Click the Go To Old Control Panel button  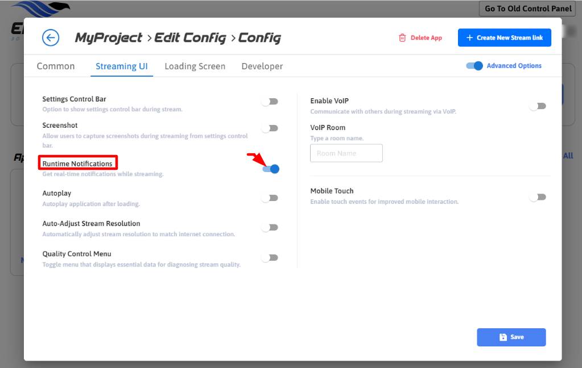(528, 9)
